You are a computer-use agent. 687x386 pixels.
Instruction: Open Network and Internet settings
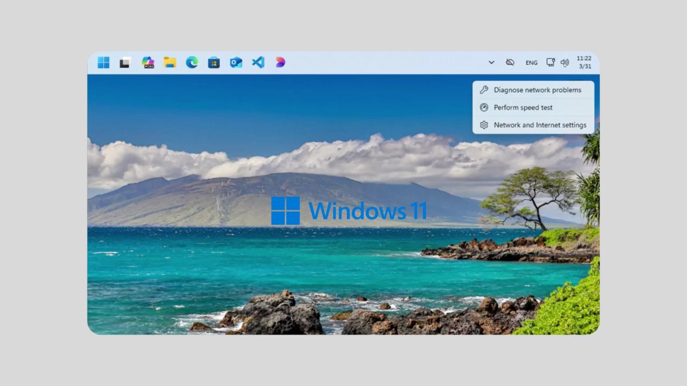540,125
